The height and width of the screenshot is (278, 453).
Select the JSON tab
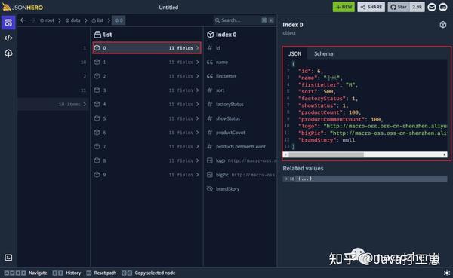(294, 53)
